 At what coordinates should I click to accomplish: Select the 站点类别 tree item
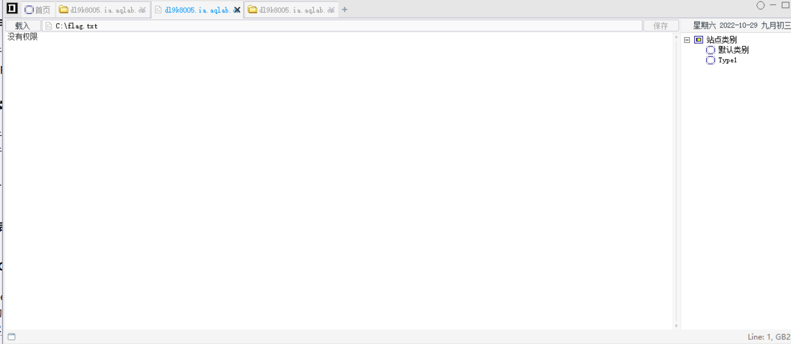pos(721,40)
